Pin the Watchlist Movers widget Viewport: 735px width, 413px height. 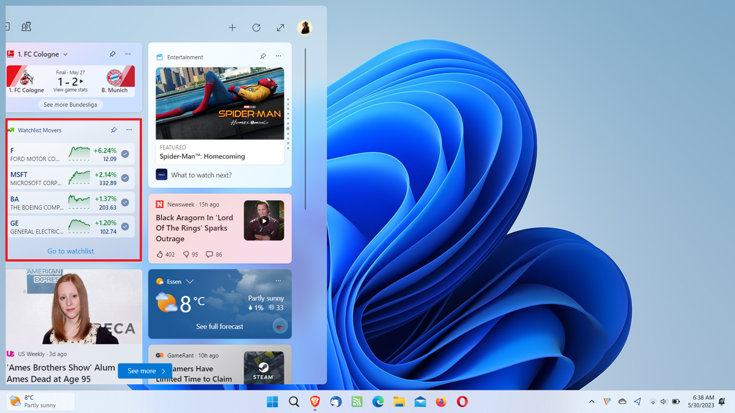click(x=113, y=130)
